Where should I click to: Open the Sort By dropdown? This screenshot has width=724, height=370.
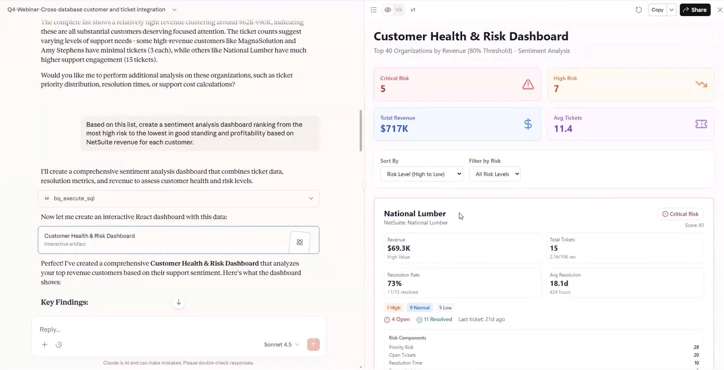tap(421, 174)
